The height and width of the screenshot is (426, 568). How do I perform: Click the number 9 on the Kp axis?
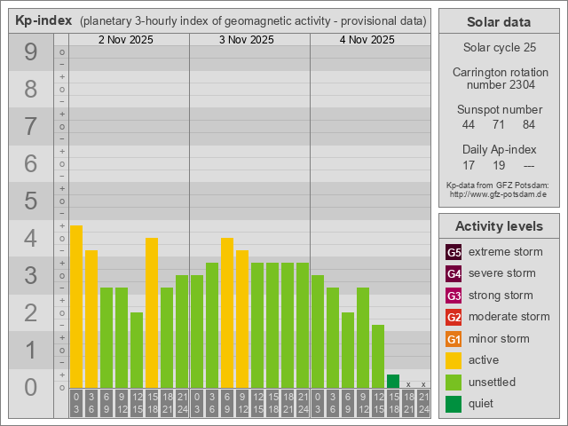[30, 52]
